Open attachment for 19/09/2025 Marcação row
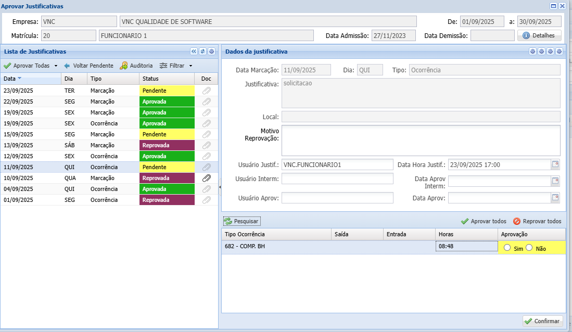Screen dimensions: 572x332 pyautogui.click(x=207, y=112)
